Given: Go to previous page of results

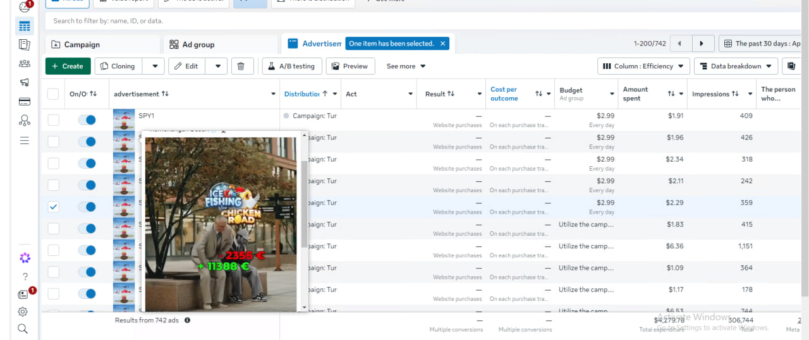Looking at the screenshot, I should coord(680,44).
